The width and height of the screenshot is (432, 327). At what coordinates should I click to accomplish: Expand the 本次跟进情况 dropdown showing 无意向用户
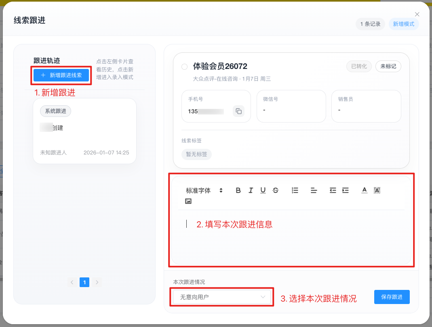222,297
